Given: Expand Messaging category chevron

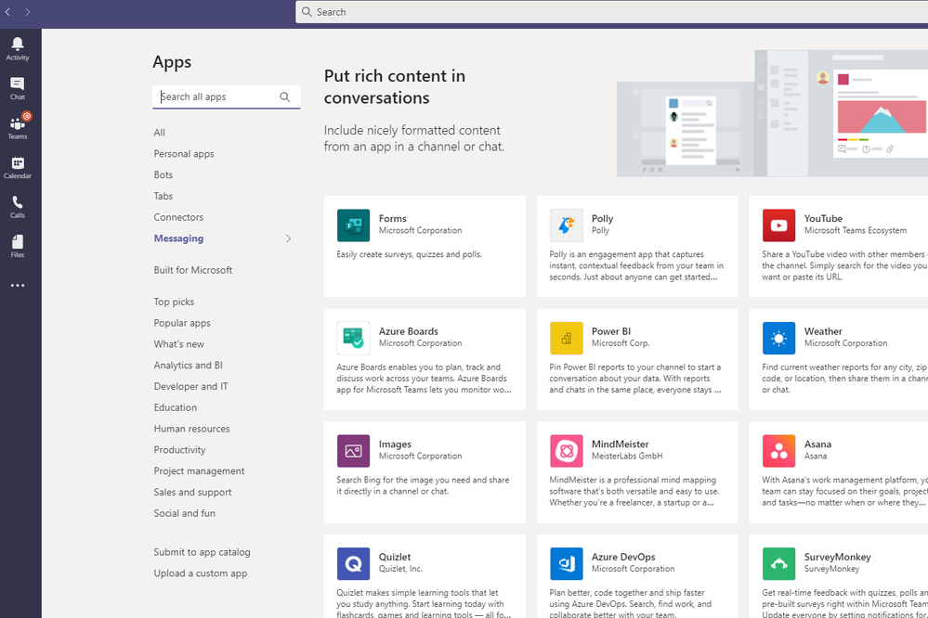Looking at the screenshot, I should 288,238.
